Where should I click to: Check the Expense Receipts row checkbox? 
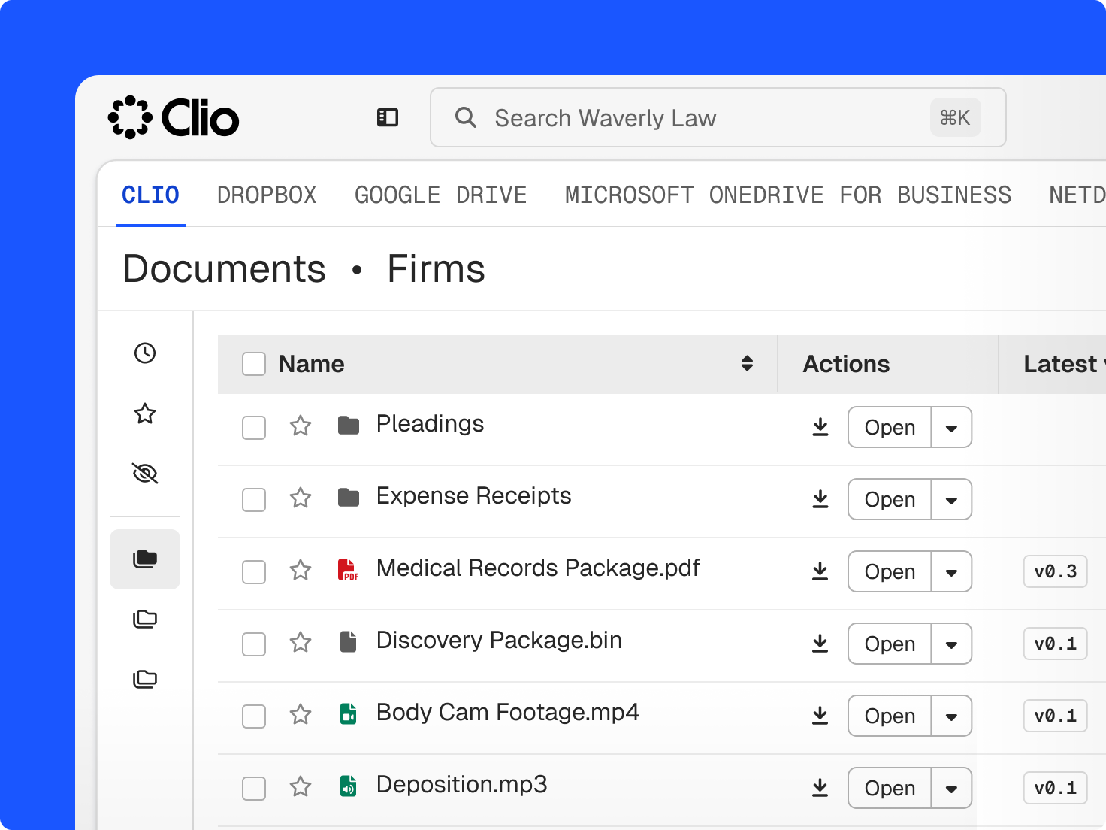click(x=254, y=500)
